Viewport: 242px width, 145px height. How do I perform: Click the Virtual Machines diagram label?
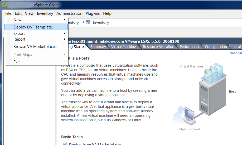pyautogui.click(x=192, y=66)
